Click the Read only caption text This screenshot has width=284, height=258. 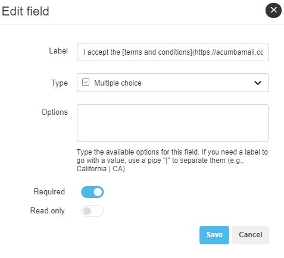[x=48, y=211]
